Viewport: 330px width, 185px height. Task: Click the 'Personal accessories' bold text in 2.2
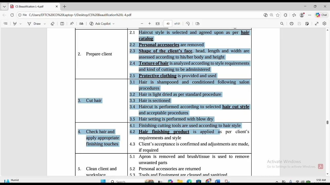coord(159,45)
